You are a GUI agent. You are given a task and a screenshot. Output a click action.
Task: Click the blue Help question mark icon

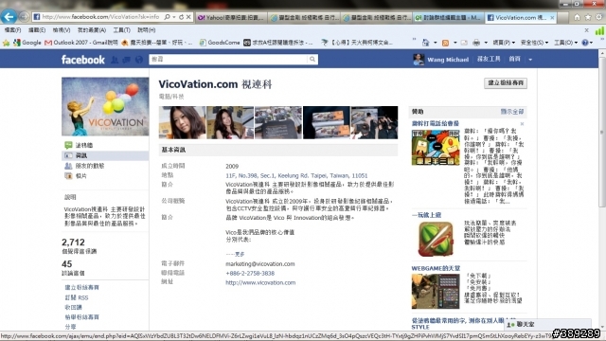(585, 43)
